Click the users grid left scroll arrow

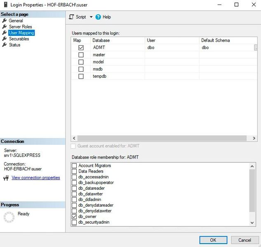(74, 138)
